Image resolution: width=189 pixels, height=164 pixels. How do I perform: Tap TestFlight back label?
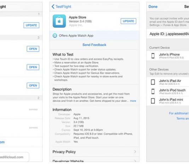click(x=63, y=6)
